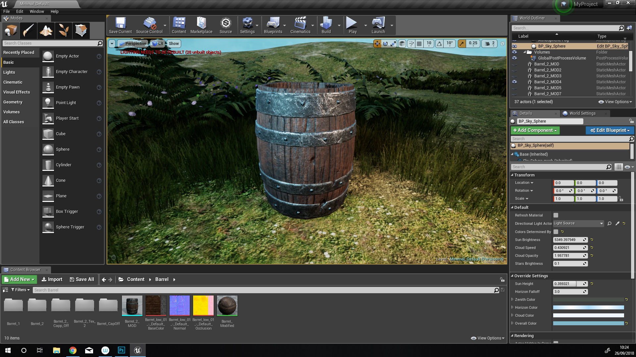This screenshot has height=357, width=636.
Task: Click the Lit view mode button
Action: [157, 44]
